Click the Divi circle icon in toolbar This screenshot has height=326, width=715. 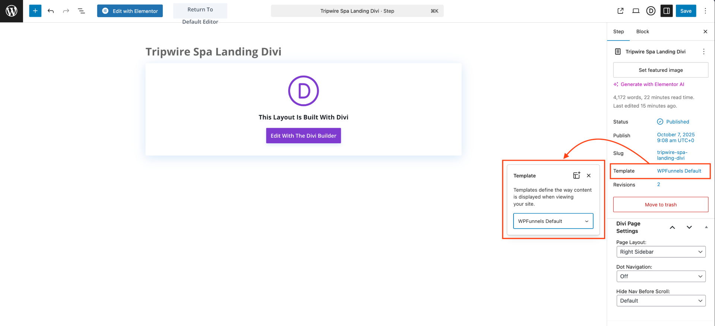click(x=651, y=11)
